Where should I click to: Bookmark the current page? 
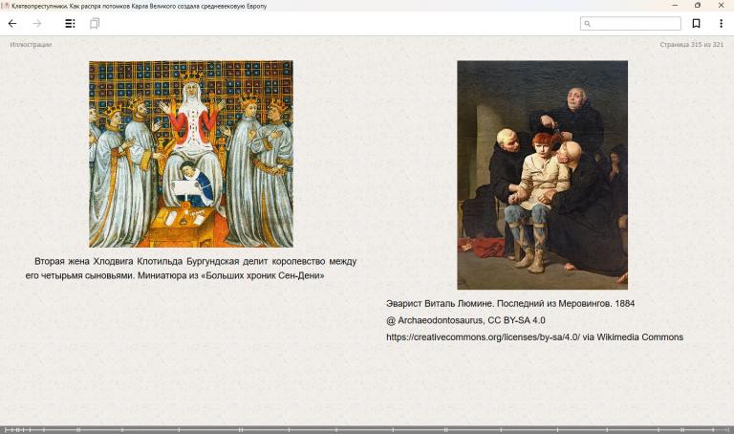coord(696,23)
